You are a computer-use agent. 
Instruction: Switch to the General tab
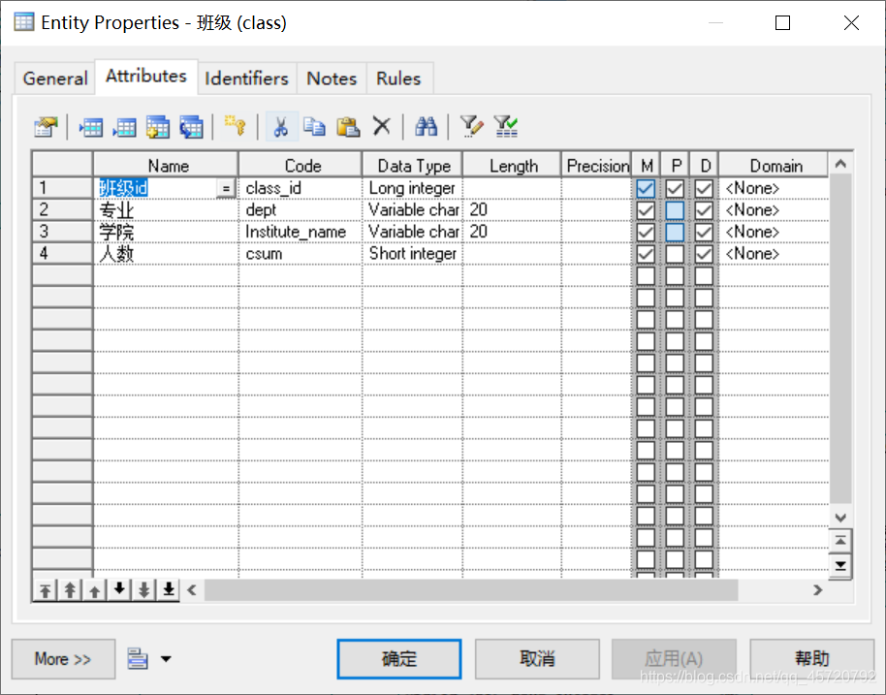tap(55, 79)
